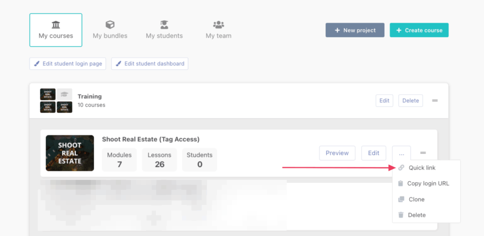Click the Shoot Real Estate course thumbnail

click(70, 153)
